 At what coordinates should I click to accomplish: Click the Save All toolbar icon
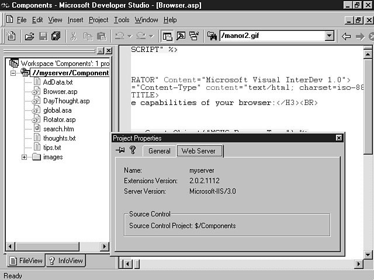click(56, 36)
